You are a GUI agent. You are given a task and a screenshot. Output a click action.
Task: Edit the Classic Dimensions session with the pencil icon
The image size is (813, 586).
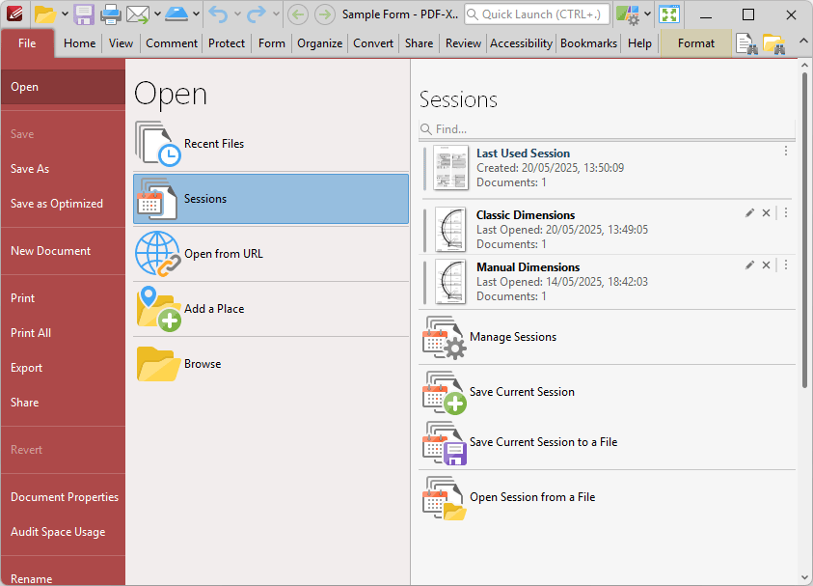coord(749,213)
